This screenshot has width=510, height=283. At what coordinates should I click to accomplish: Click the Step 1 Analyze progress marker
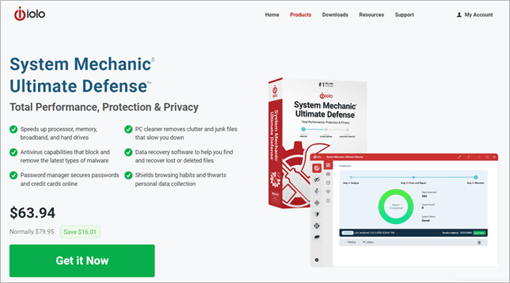[x=351, y=177]
